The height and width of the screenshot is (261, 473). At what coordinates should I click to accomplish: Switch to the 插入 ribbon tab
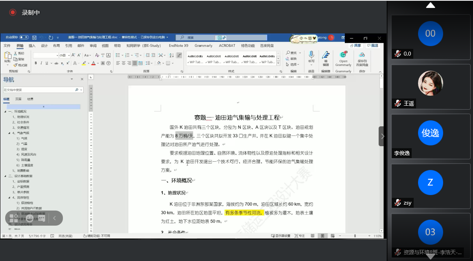(32, 46)
